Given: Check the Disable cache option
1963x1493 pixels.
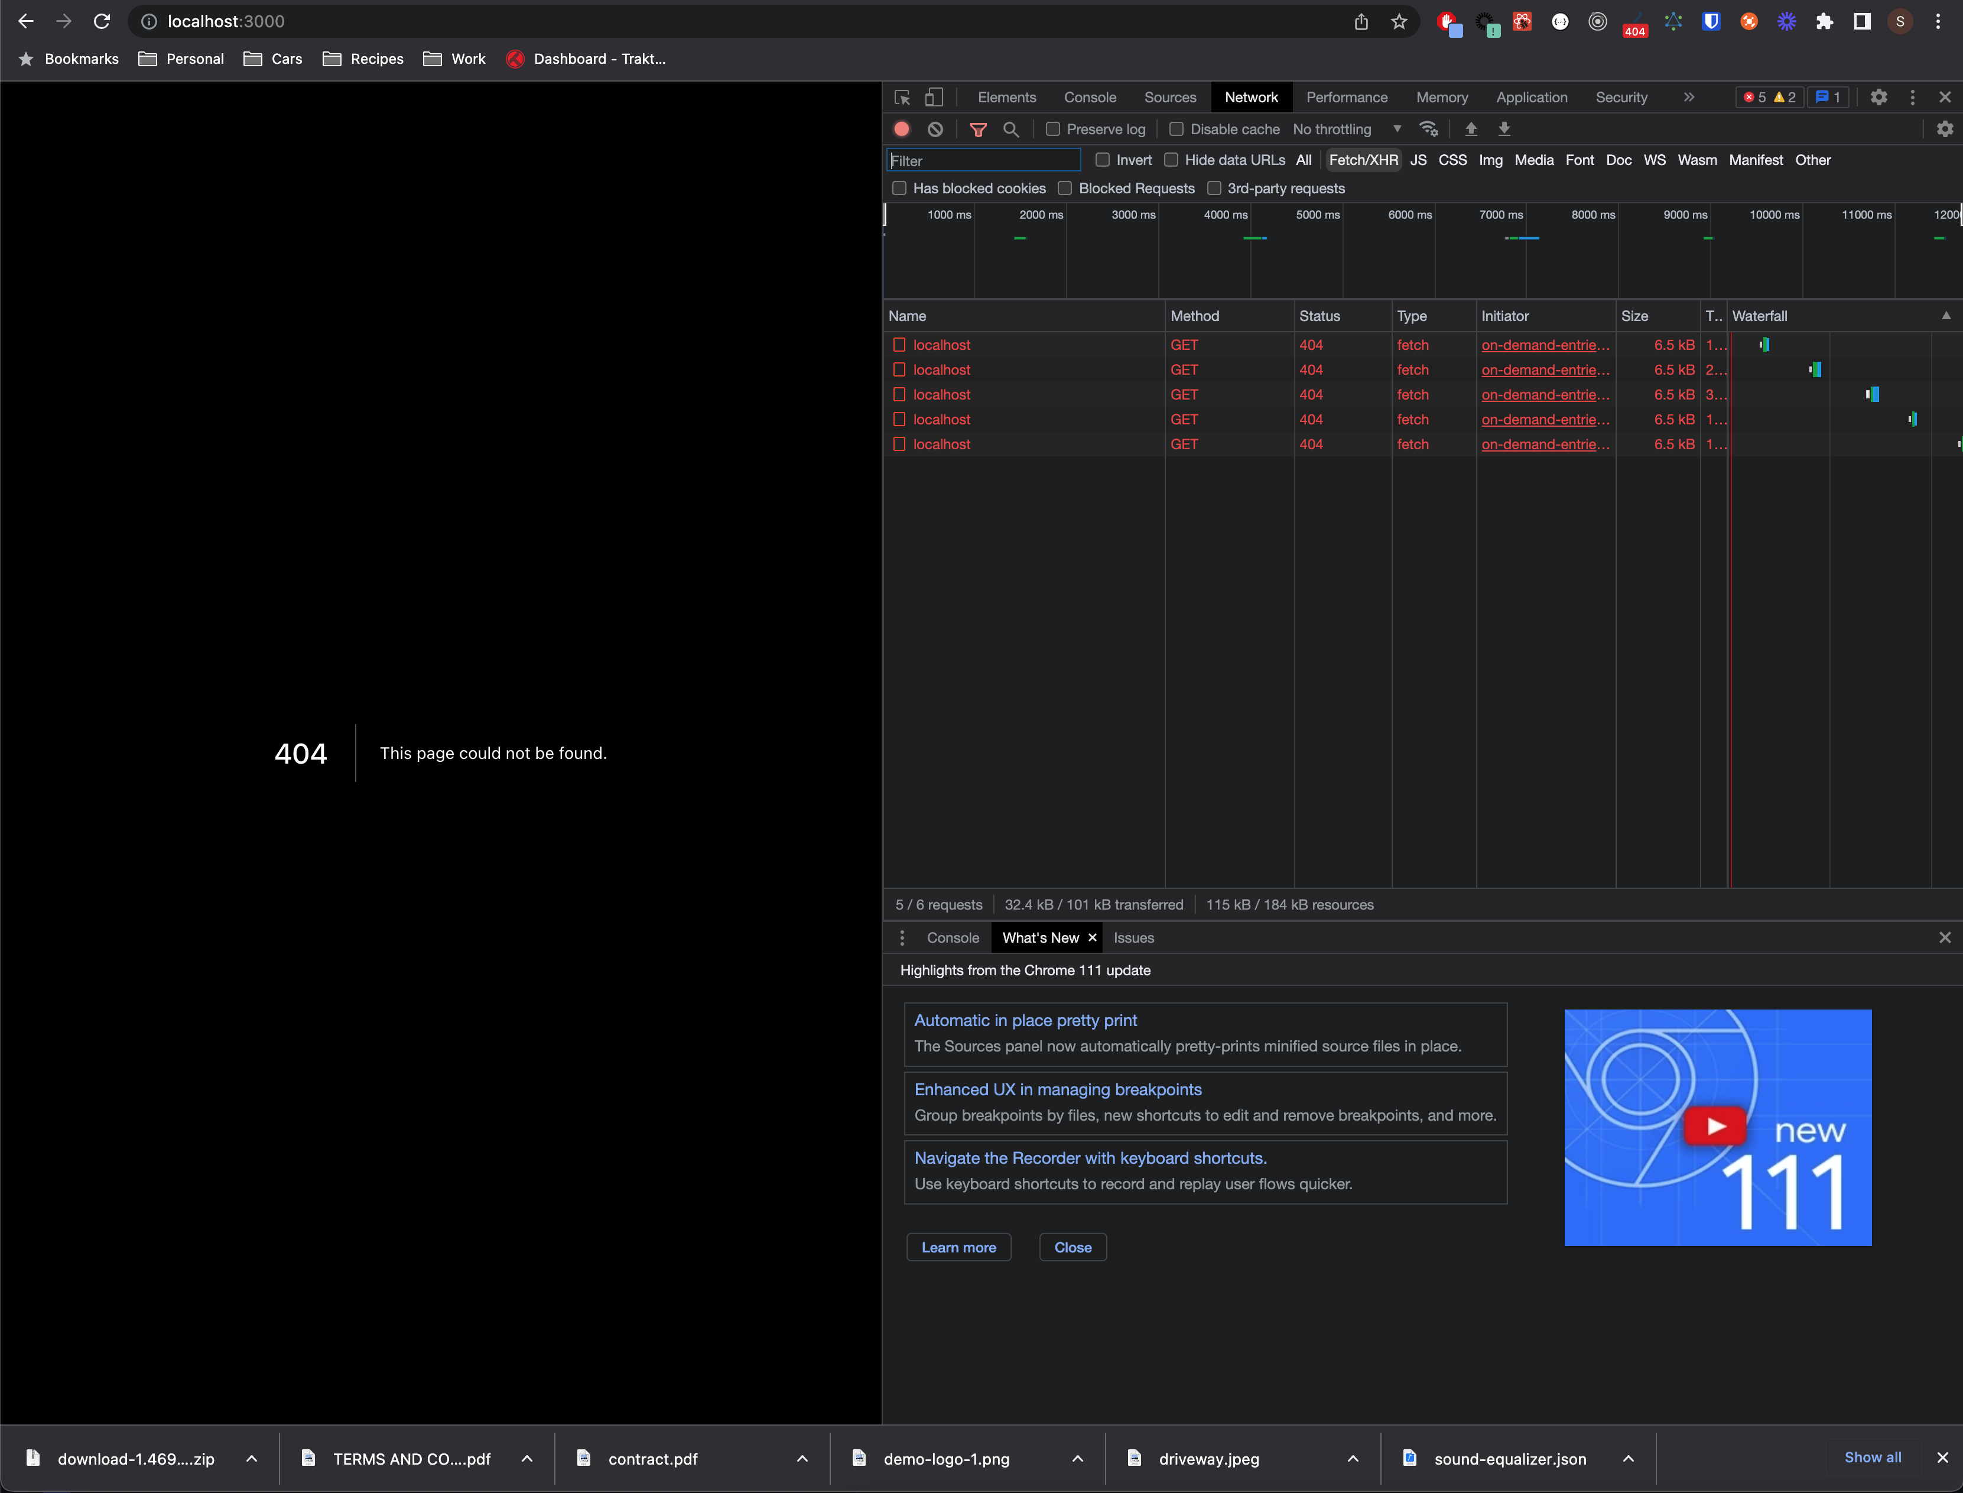Looking at the screenshot, I should tap(1176, 129).
